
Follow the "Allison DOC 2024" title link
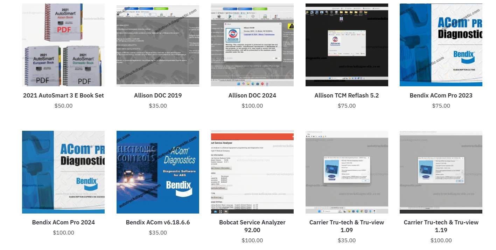(x=252, y=95)
